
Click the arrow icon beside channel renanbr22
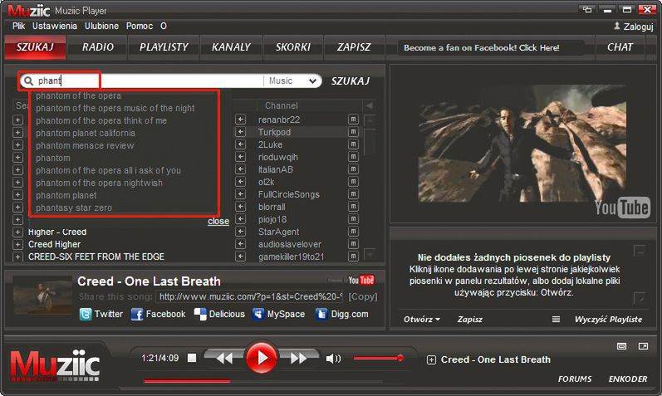tap(240, 120)
